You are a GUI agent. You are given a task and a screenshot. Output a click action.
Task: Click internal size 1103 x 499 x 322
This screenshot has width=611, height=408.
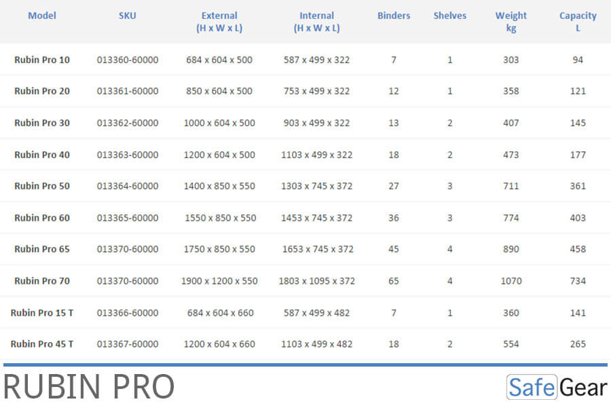tap(317, 155)
